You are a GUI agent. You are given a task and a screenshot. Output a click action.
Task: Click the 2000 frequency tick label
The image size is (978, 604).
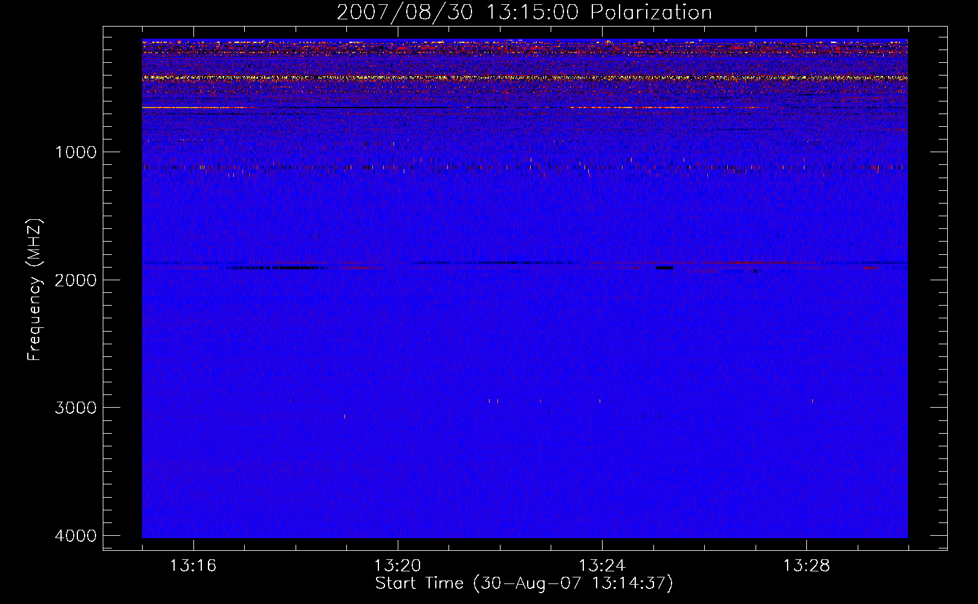pyautogui.click(x=76, y=280)
